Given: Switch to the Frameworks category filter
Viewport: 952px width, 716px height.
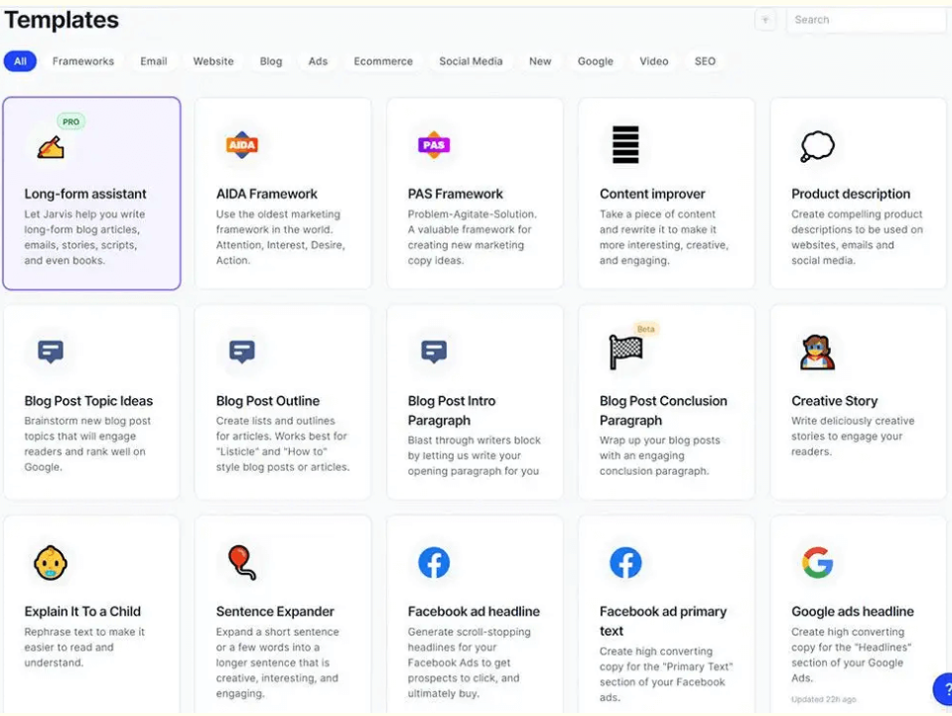Looking at the screenshot, I should tap(83, 62).
